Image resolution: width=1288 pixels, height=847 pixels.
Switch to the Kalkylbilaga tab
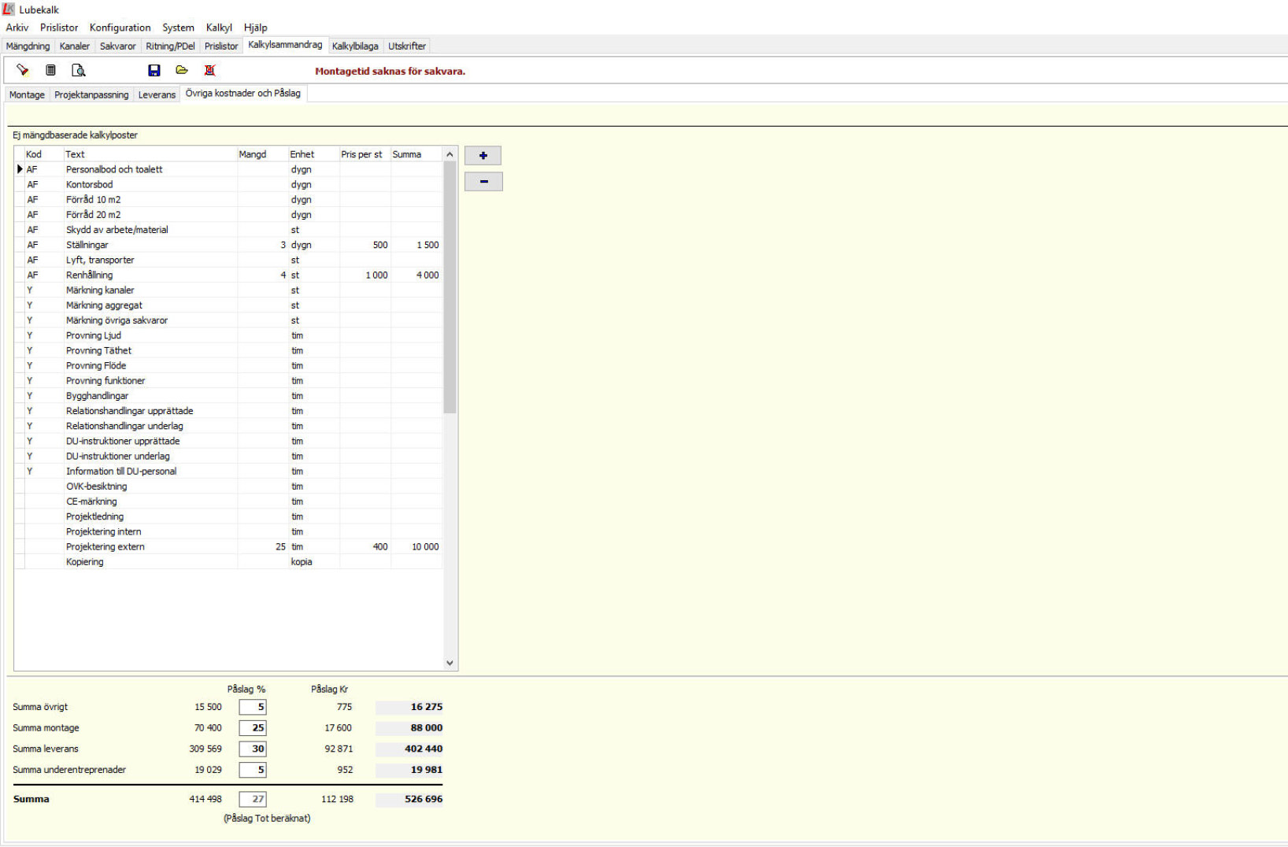355,46
